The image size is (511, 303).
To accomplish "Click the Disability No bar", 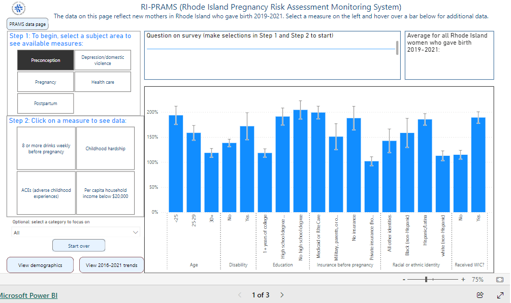I will tap(229, 178).
